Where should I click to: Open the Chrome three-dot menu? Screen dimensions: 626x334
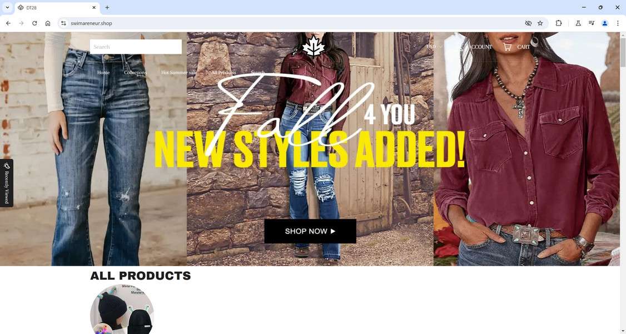point(618,23)
